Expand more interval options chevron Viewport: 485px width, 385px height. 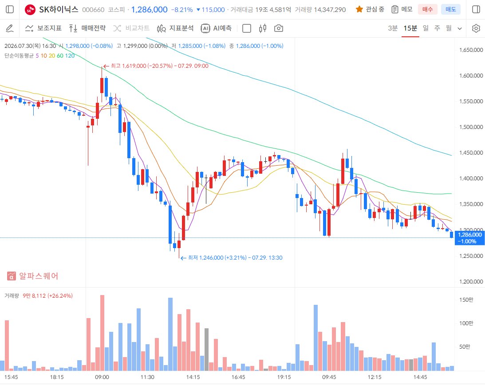[x=460, y=28]
